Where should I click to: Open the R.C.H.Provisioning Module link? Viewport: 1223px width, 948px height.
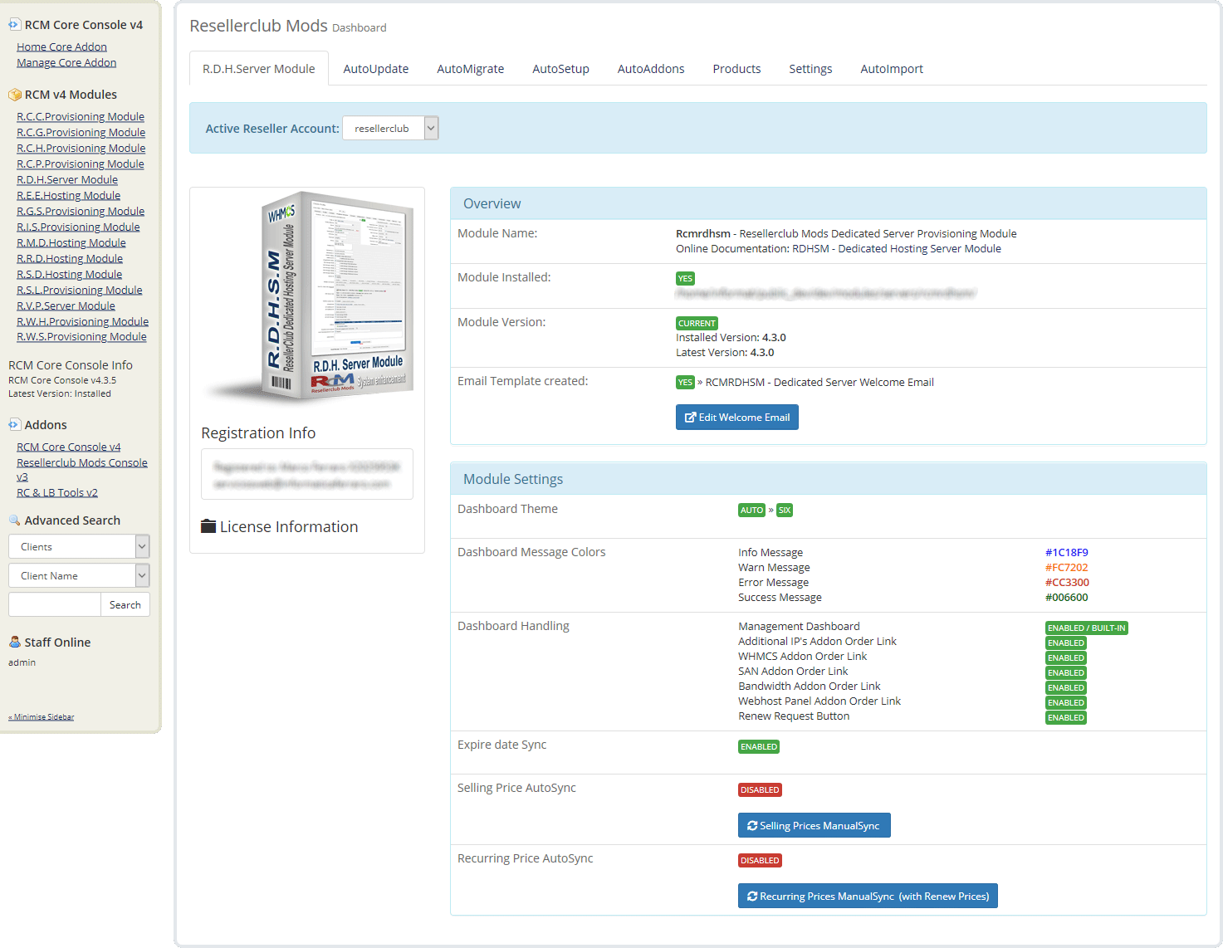click(81, 149)
